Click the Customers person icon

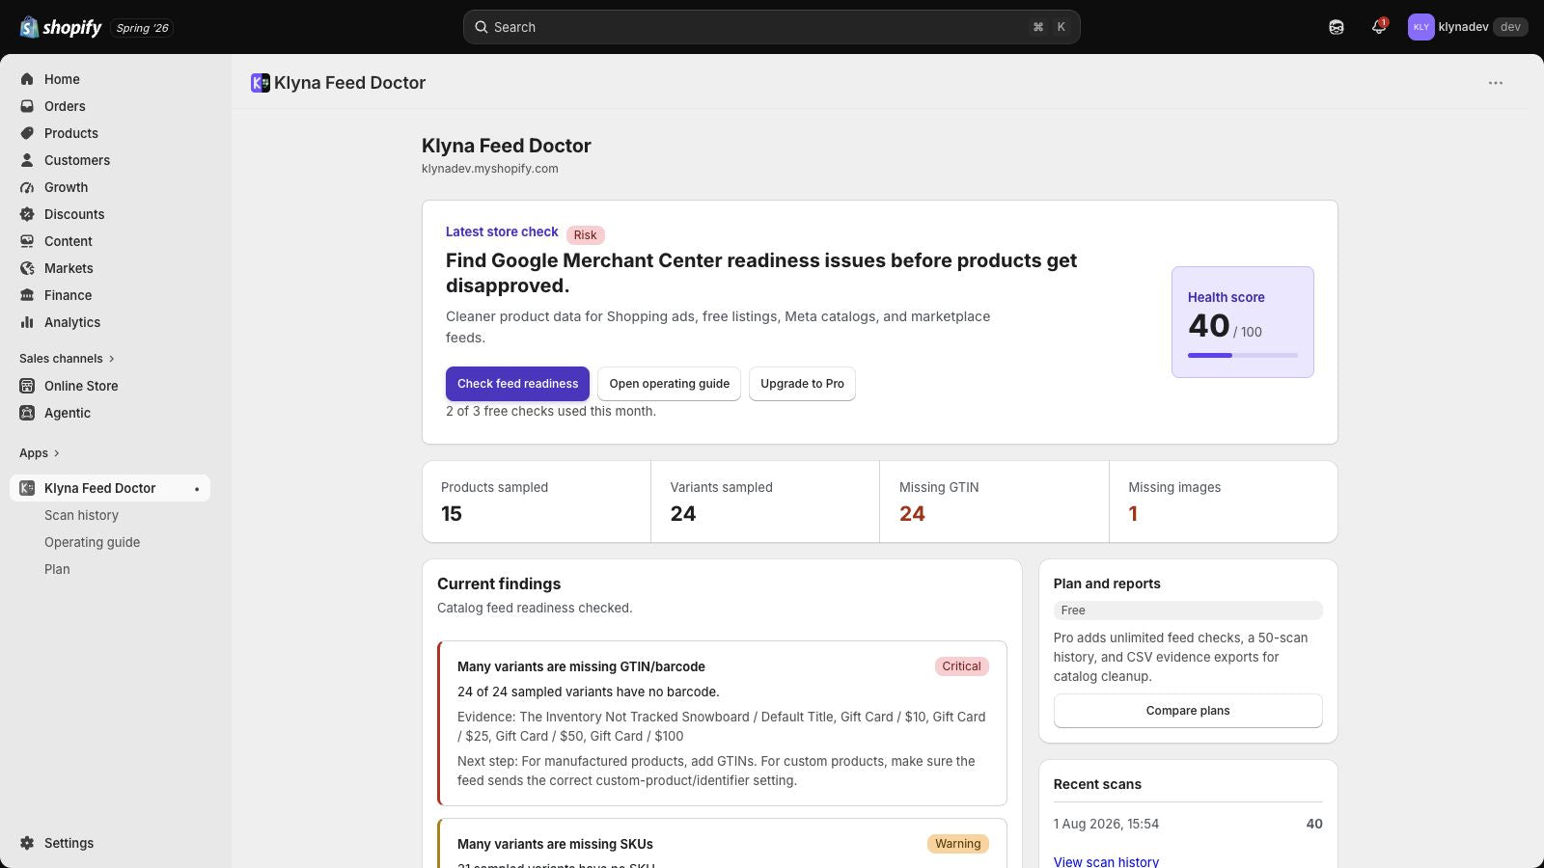pyautogui.click(x=27, y=160)
